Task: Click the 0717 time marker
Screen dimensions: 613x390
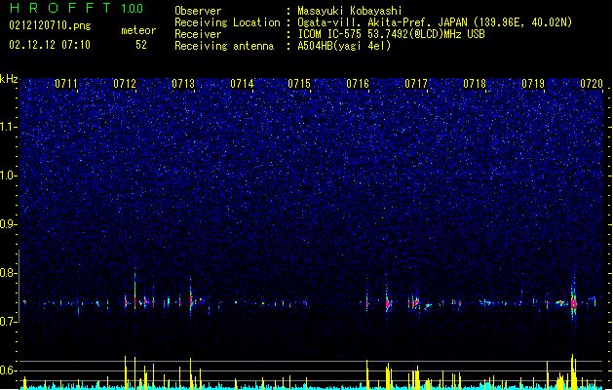Action: [416, 84]
